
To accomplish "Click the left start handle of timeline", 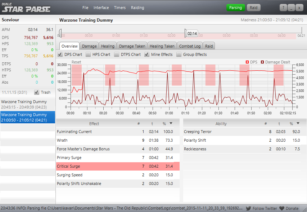I will pos(60,33).
